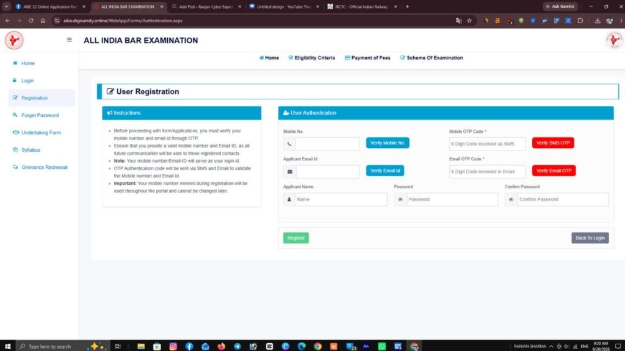Click the green Register button
The width and height of the screenshot is (625, 351).
click(x=296, y=238)
